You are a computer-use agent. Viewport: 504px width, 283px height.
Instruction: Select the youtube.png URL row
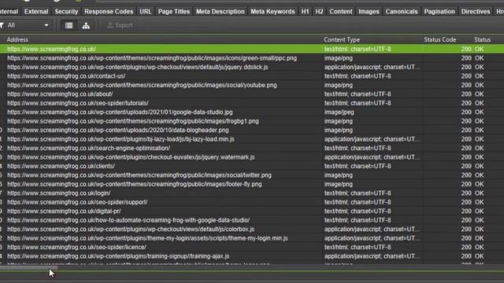coord(252,85)
